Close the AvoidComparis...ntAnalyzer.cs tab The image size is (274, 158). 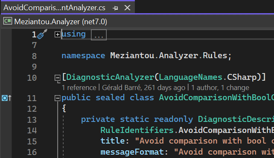127,8
